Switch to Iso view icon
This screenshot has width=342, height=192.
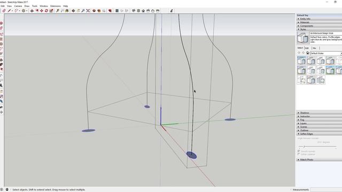(134, 11)
